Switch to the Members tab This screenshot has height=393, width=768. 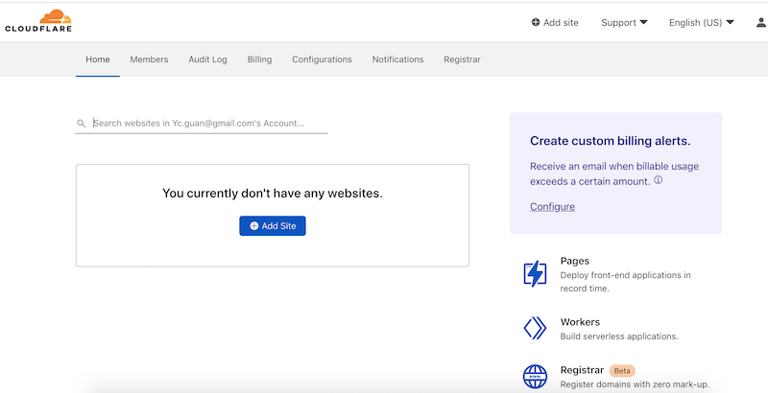click(x=149, y=59)
